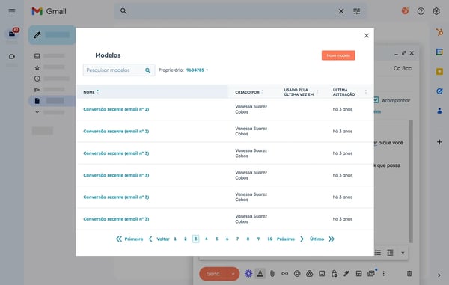Open Google Tasks in the side panel
This screenshot has height=285, width=449.
[439, 91]
